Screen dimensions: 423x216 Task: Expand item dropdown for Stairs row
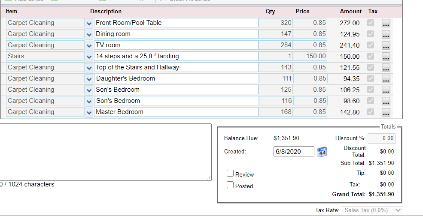pyautogui.click(x=89, y=57)
